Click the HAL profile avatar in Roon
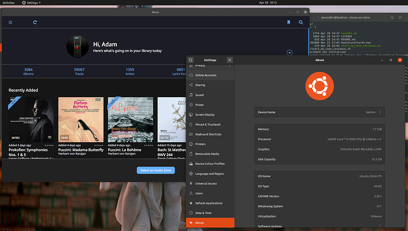Viewport: 408px width, 231px height. pyautogui.click(x=77, y=47)
